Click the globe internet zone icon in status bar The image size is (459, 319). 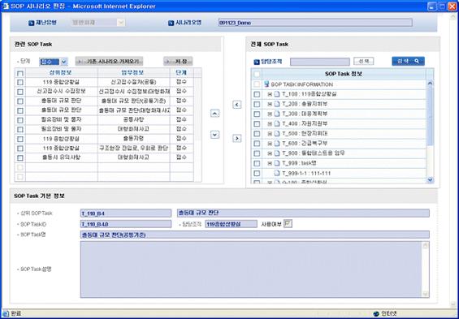click(x=376, y=314)
